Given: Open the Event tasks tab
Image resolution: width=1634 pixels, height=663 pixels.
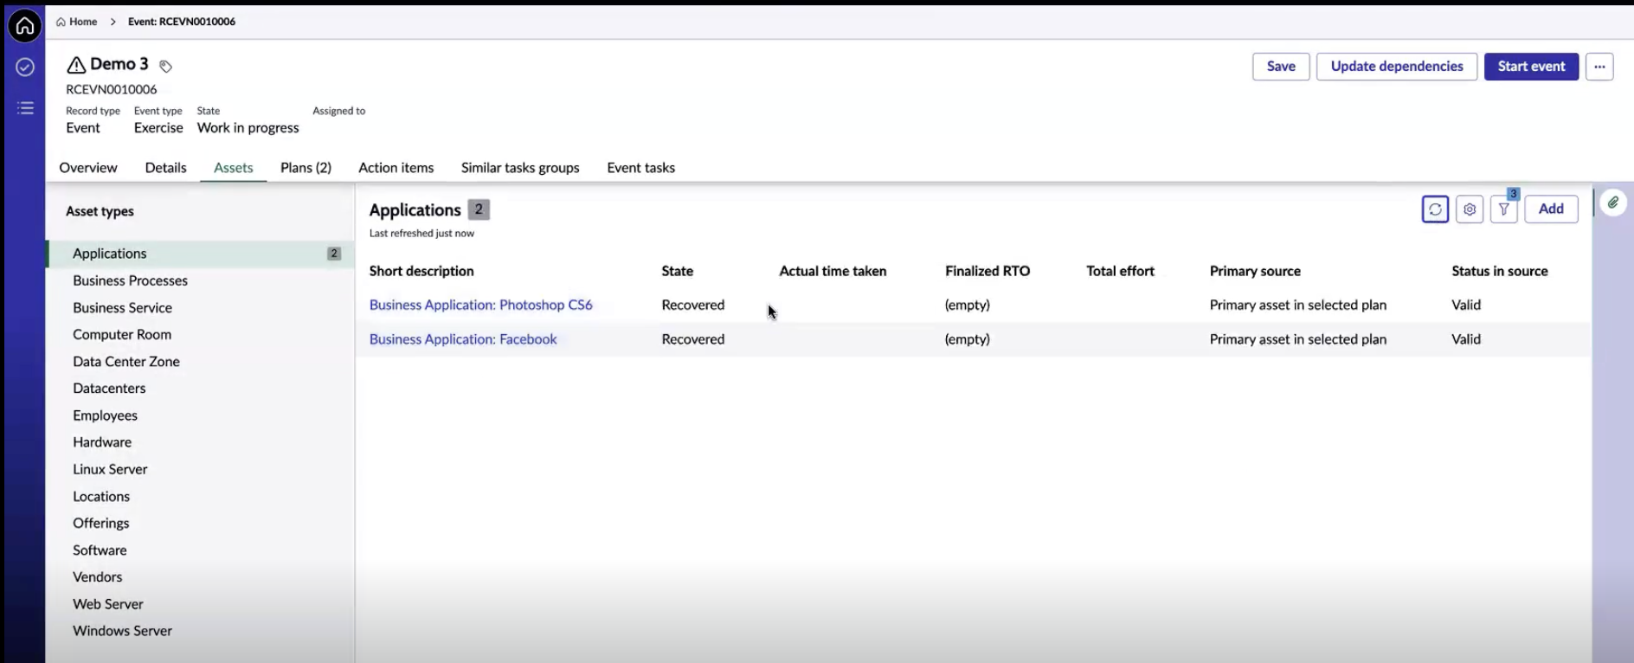Looking at the screenshot, I should (x=640, y=168).
